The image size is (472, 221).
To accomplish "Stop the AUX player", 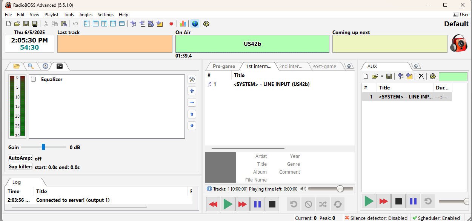I will tap(398, 201).
